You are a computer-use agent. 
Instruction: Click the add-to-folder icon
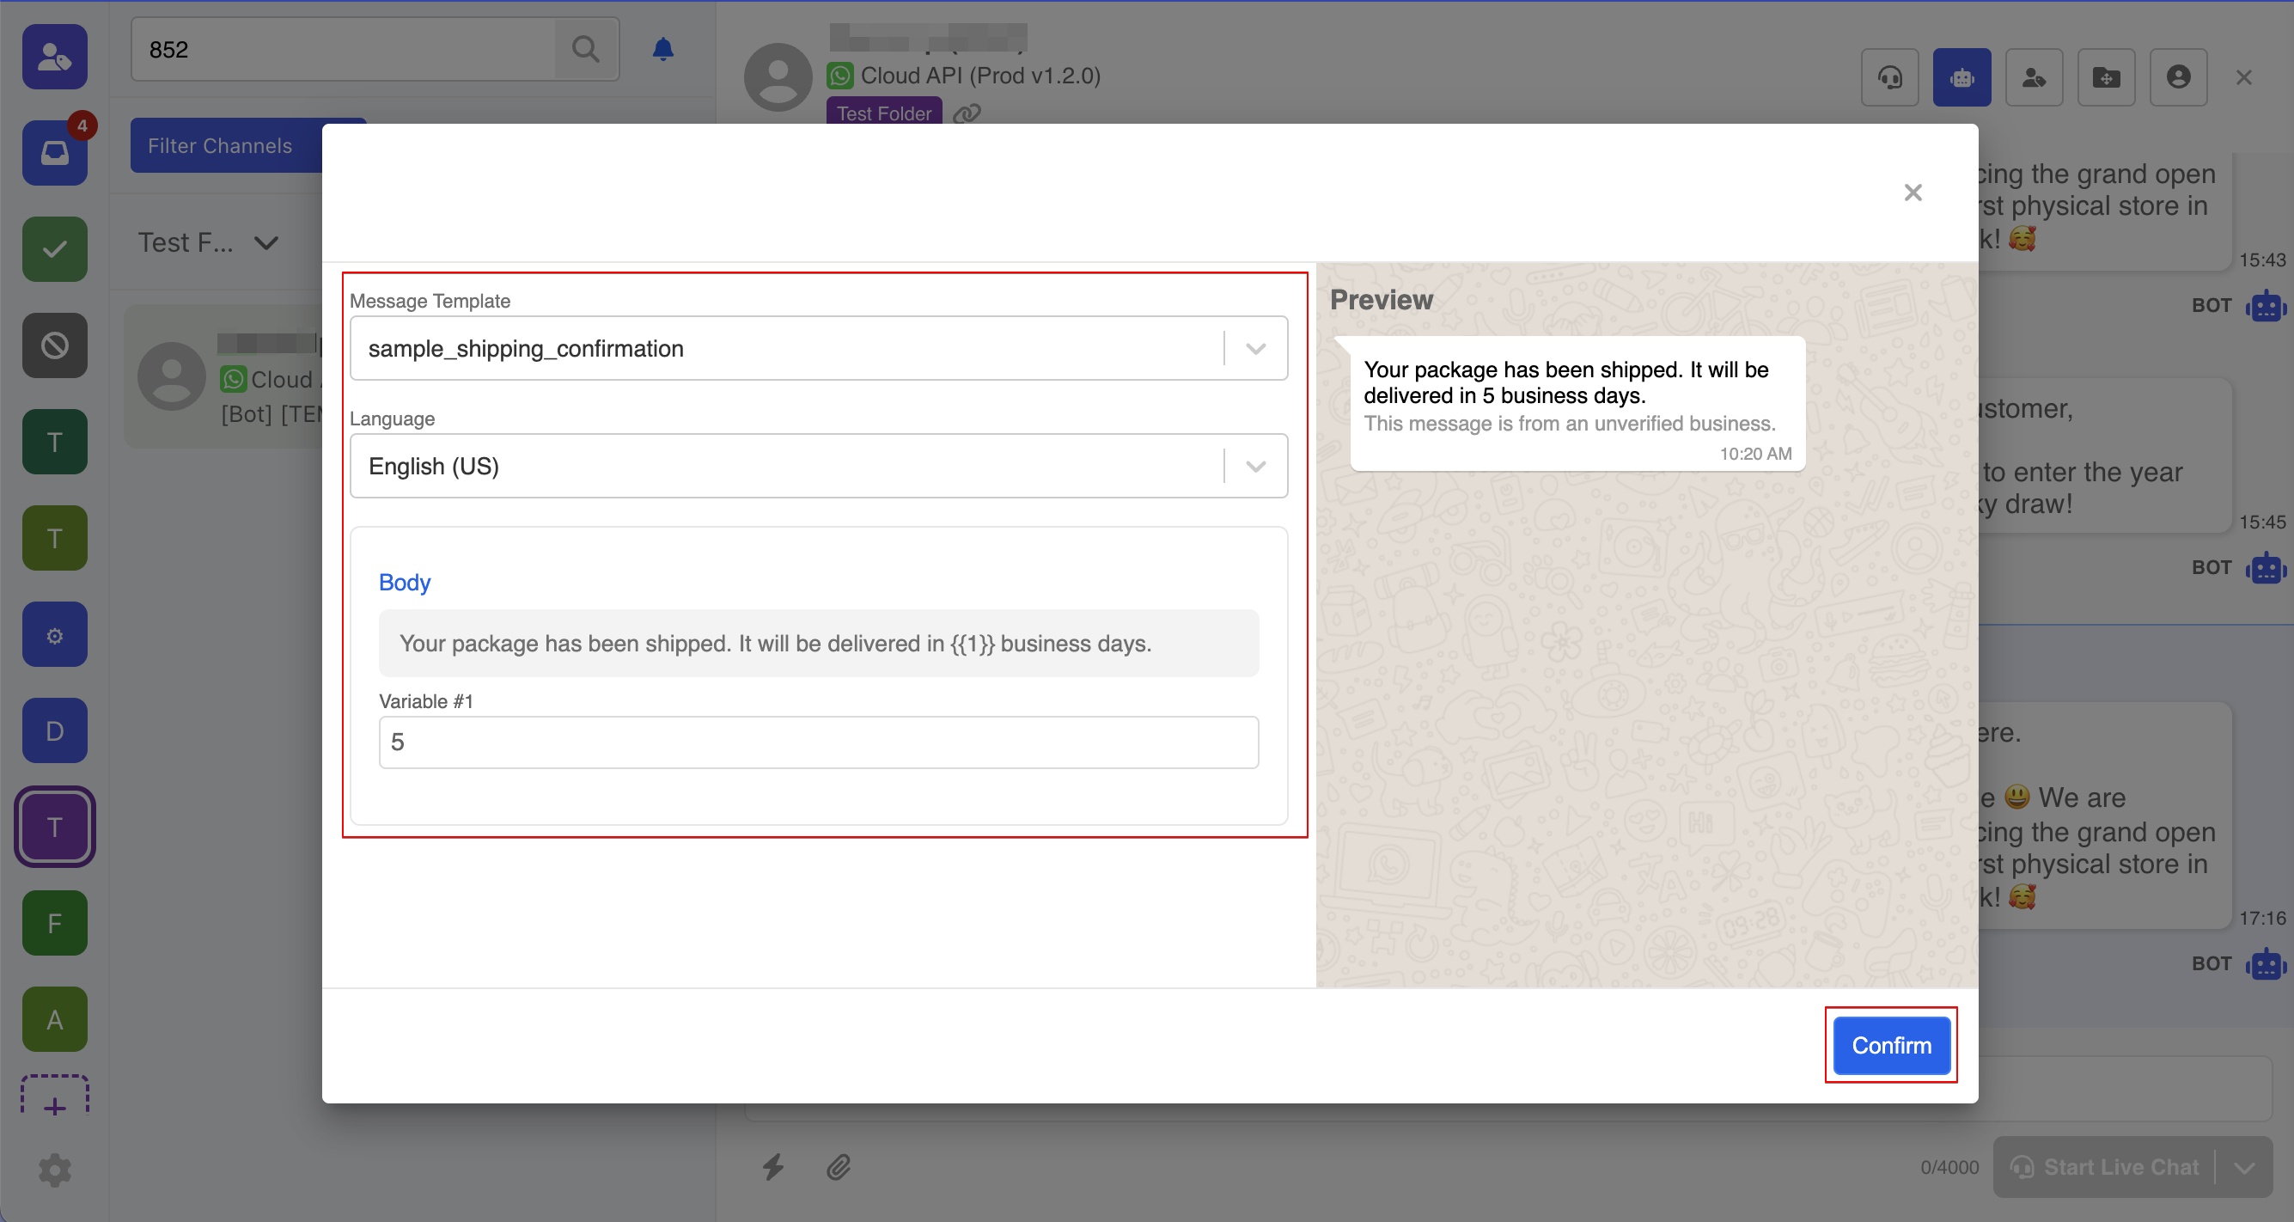click(2105, 77)
